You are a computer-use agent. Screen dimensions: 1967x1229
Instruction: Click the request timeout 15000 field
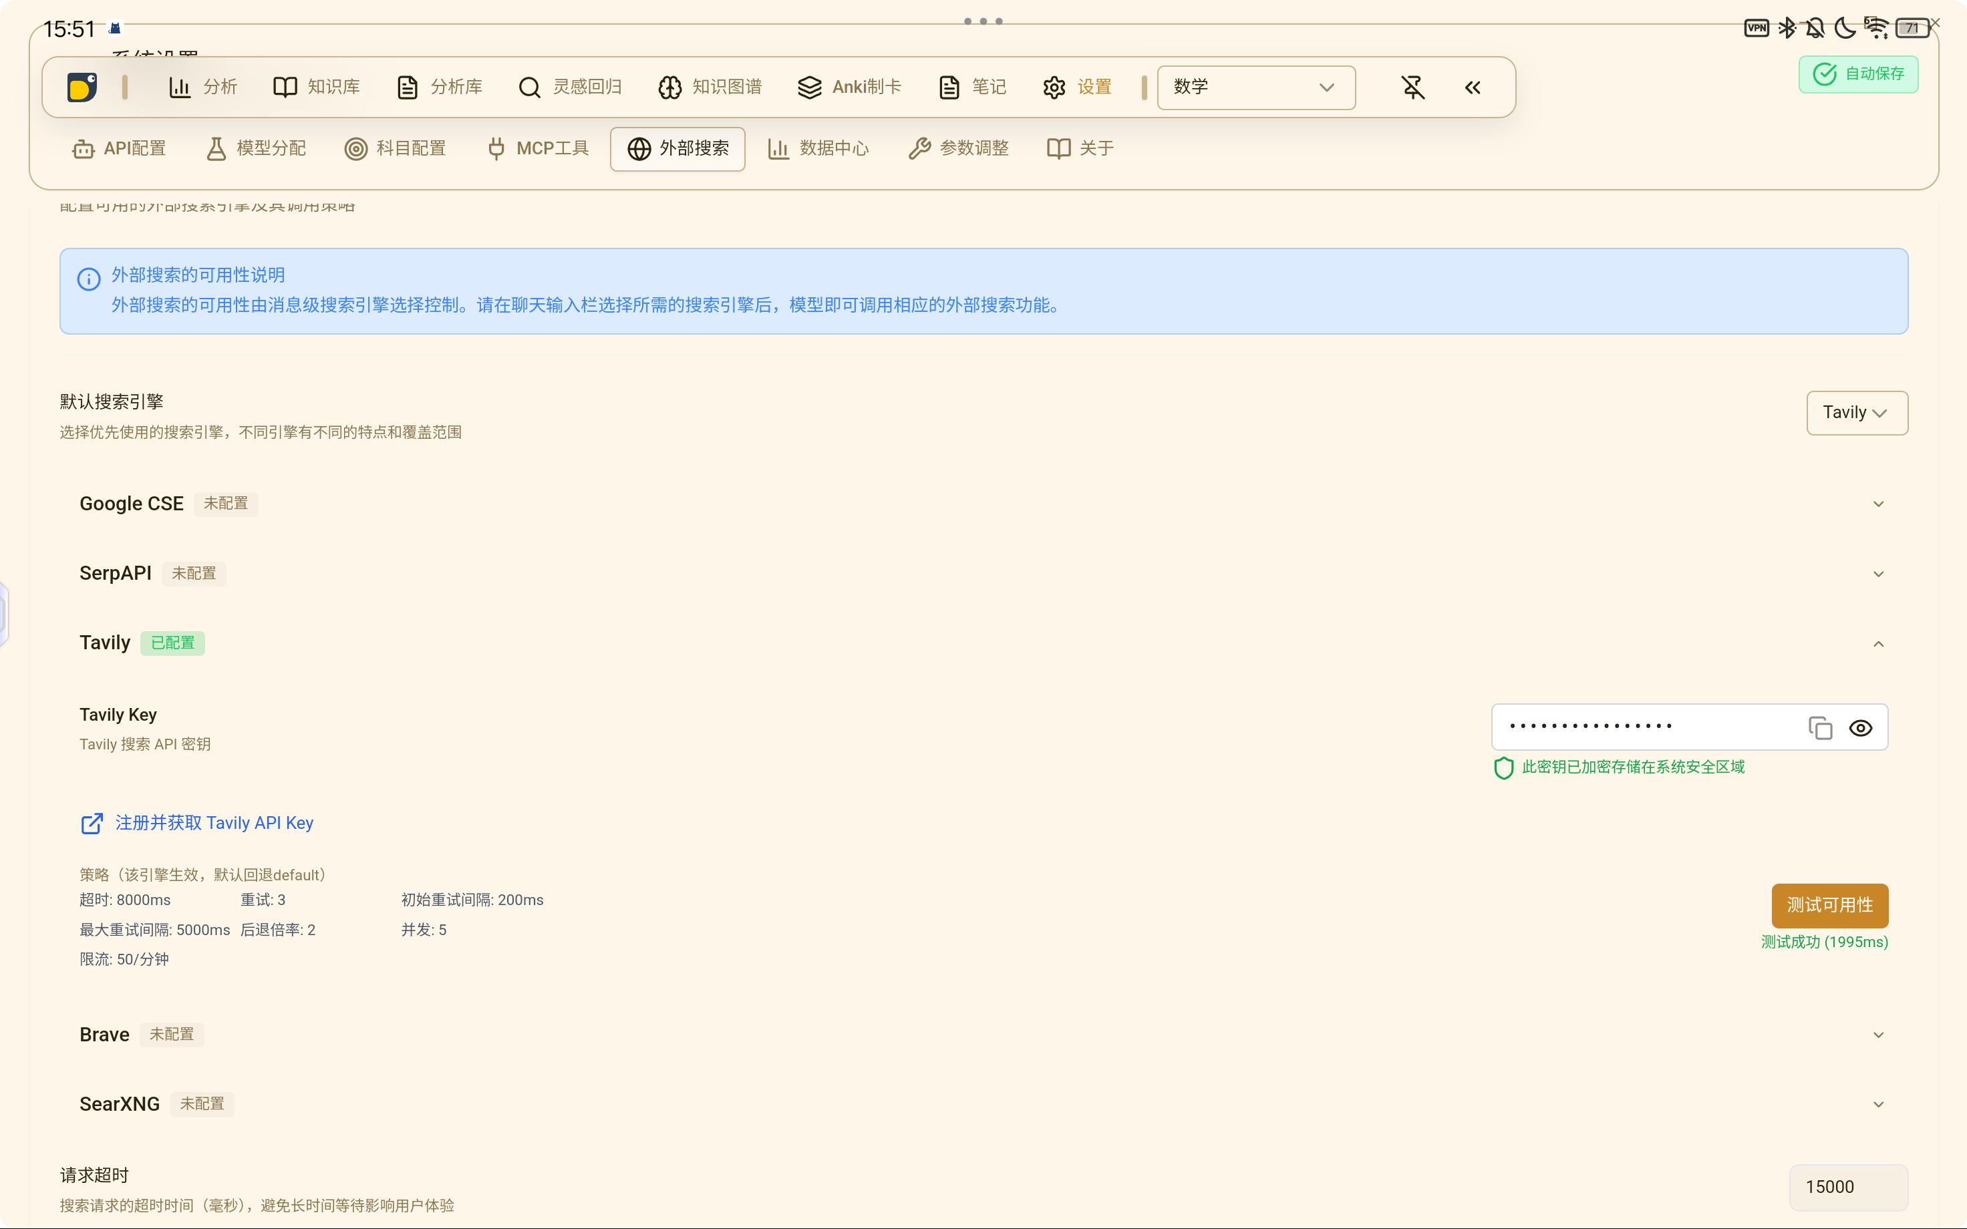[x=1847, y=1187]
